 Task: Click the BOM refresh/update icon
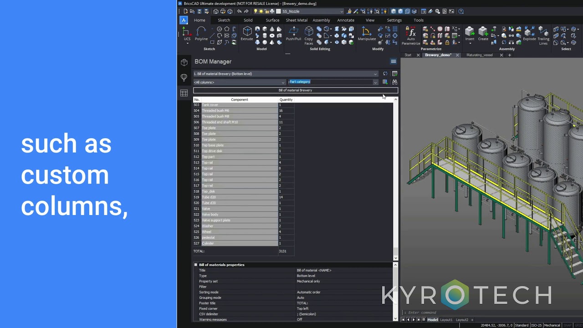(385, 73)
